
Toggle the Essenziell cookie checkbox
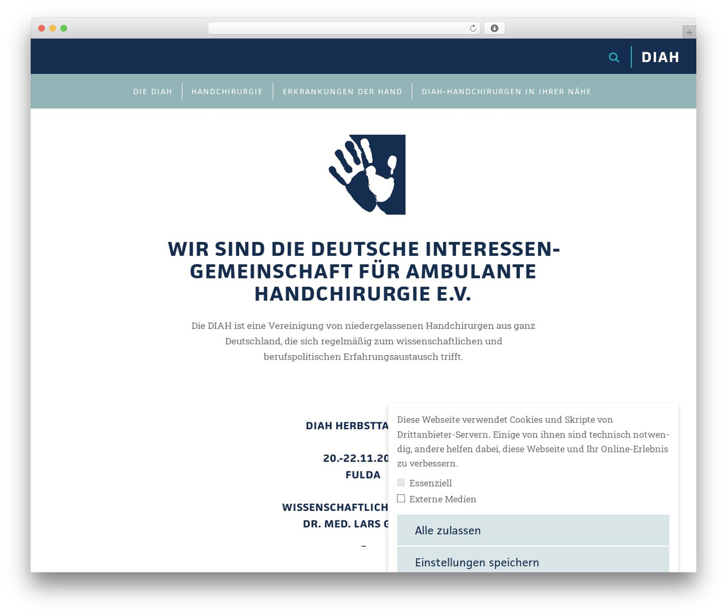point(401,482)
